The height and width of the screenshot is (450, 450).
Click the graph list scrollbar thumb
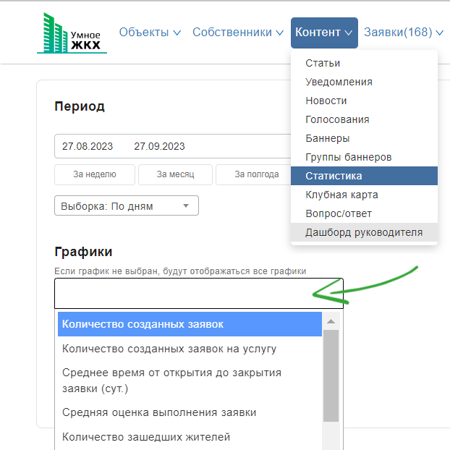(x=331, y=375)
